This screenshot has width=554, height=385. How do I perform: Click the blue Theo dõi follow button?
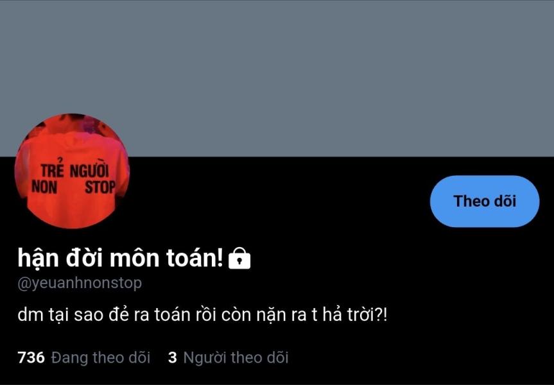(x=485, y=201)
